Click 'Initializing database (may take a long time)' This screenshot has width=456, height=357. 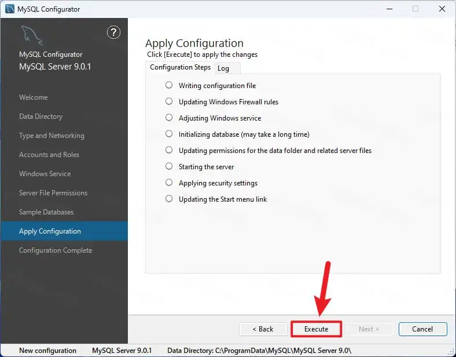coord(244,134)
